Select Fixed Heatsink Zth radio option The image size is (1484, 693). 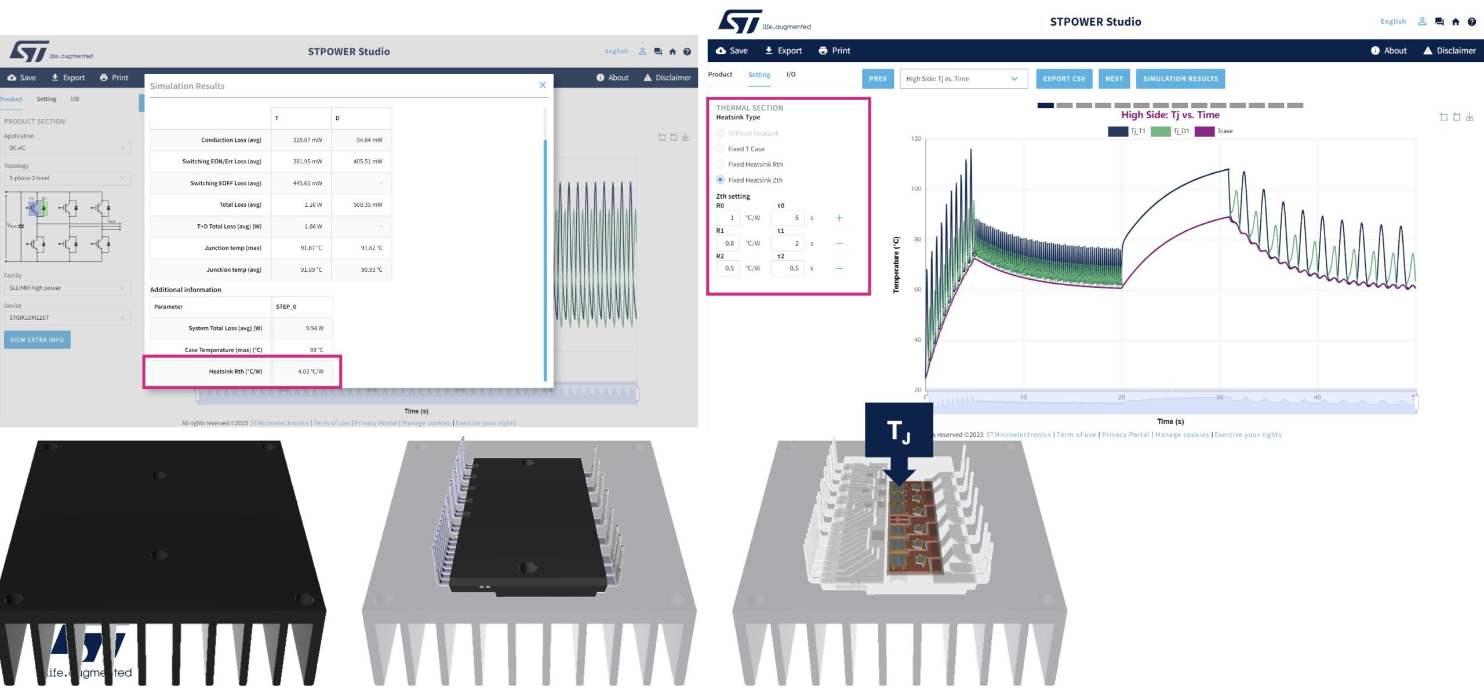click(x=720, y=180)
